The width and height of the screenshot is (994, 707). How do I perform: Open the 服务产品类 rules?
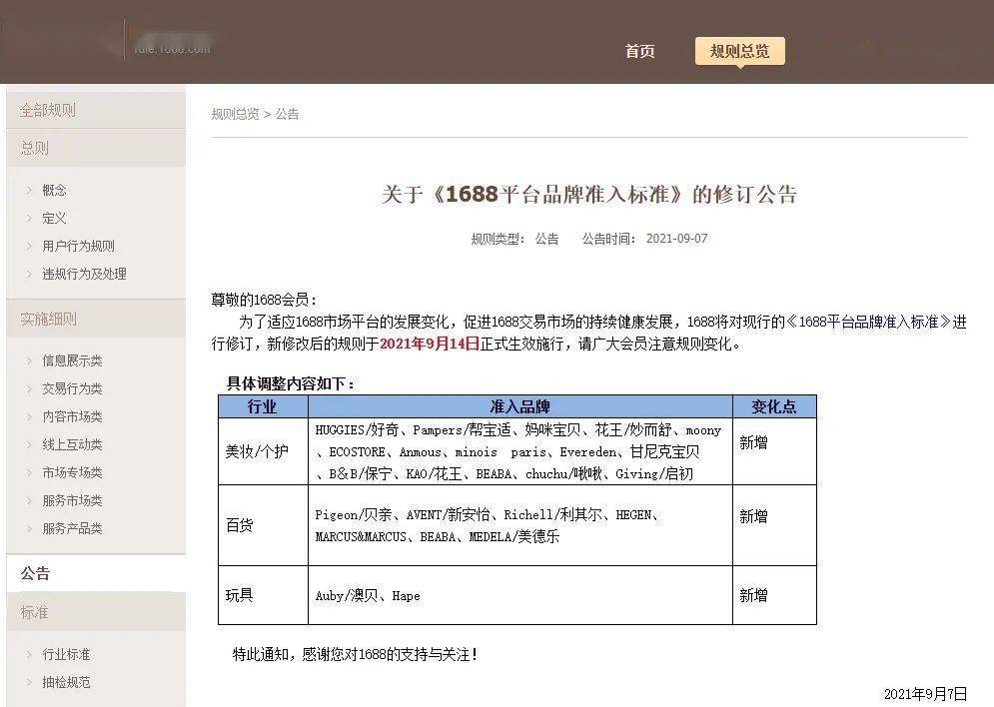(x=72, y=528)
